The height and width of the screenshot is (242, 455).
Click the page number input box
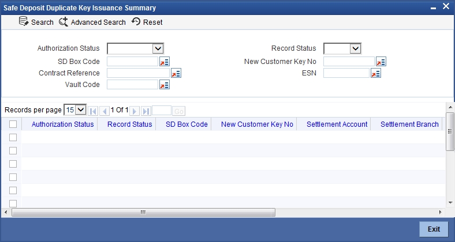pos(162,111)
